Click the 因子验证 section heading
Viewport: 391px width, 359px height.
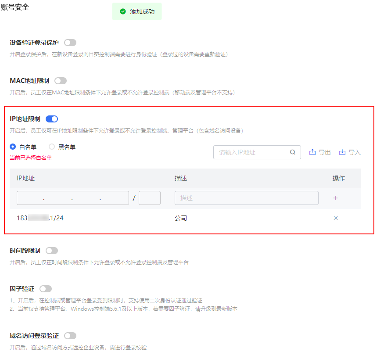point(22,289)
